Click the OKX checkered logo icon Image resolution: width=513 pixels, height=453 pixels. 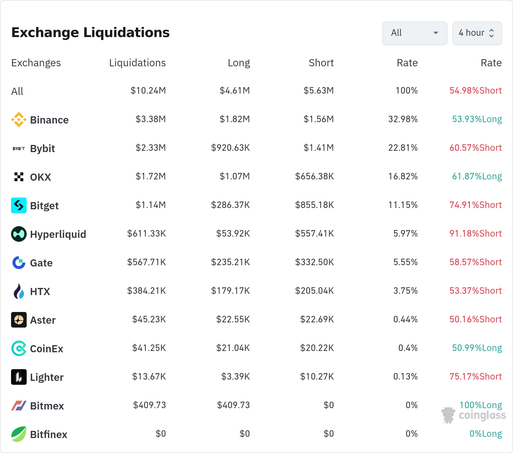[19, 177]
